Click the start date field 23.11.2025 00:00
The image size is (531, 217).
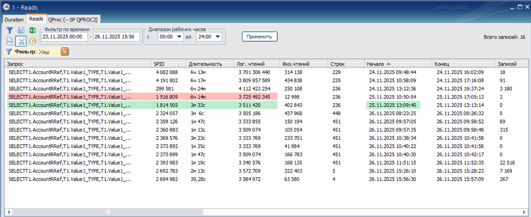63,37
